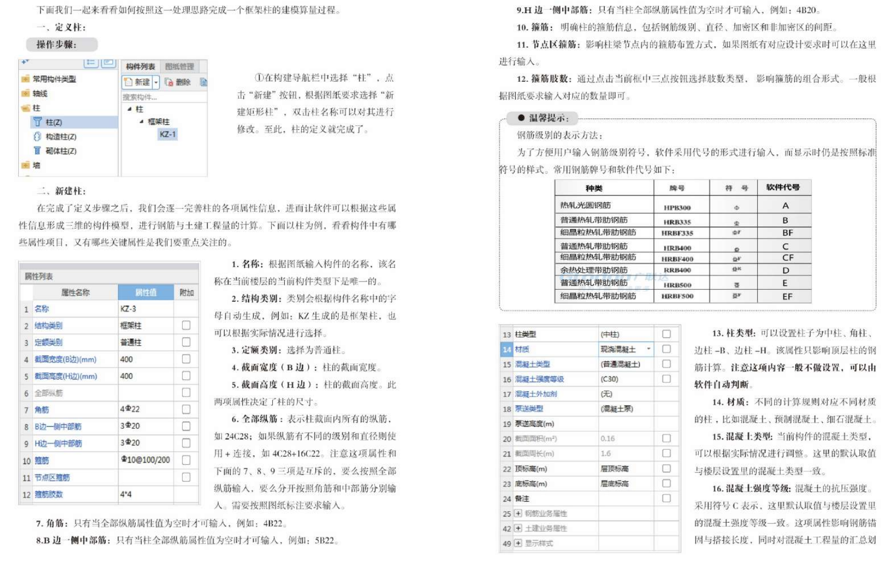Click the panel view icon beside list icon
This screenshot has height=561, width=893.
pos(108,63)
